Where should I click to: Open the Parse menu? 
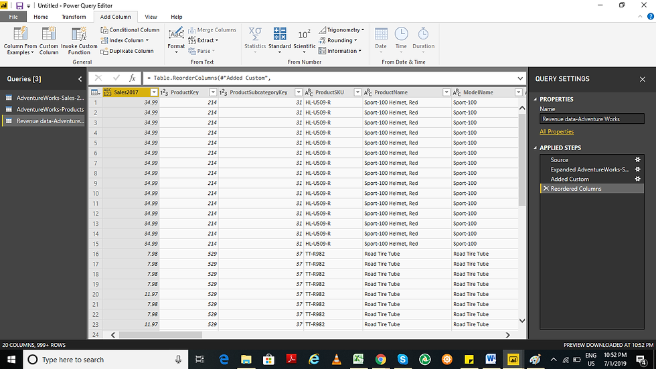pos(201,51)
